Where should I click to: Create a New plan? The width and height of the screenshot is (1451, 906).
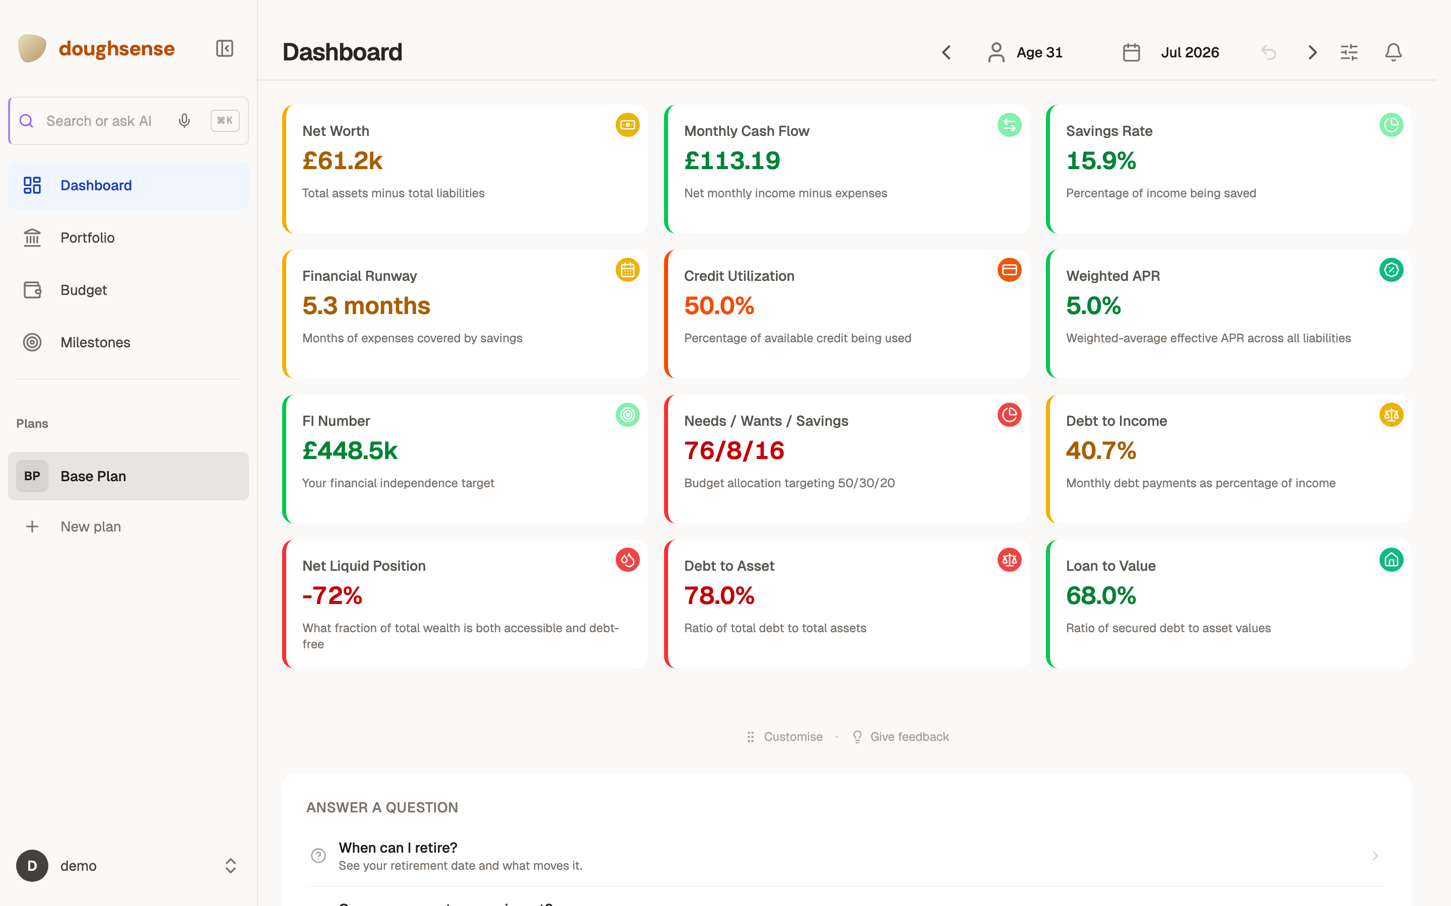click(x=128, y=526)
